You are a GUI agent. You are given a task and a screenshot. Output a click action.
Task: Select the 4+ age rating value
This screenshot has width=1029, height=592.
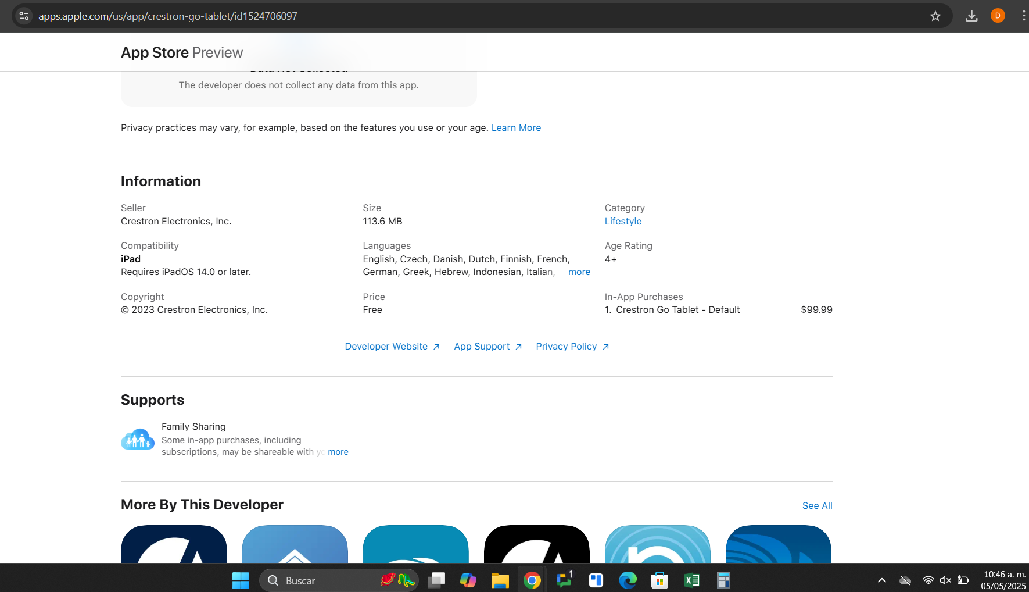(x=611, y=259)
